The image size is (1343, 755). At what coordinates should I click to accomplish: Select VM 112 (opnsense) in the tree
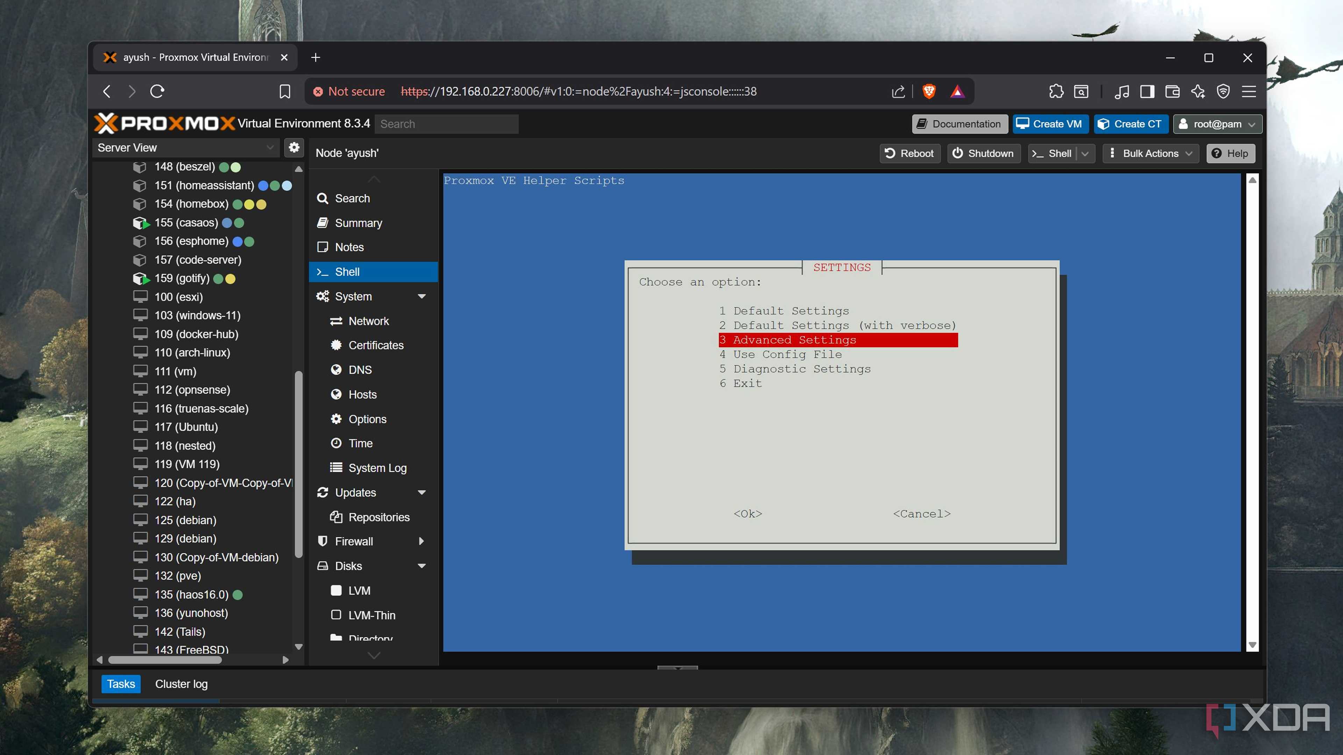point(192,390)
